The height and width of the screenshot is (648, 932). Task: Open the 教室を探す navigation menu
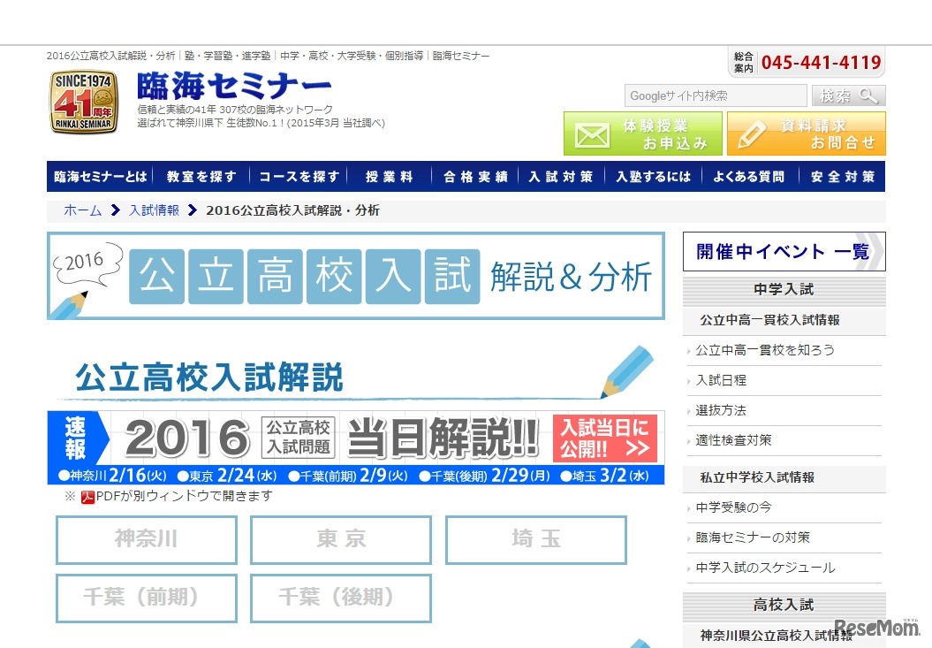click(x=201, y=177)
